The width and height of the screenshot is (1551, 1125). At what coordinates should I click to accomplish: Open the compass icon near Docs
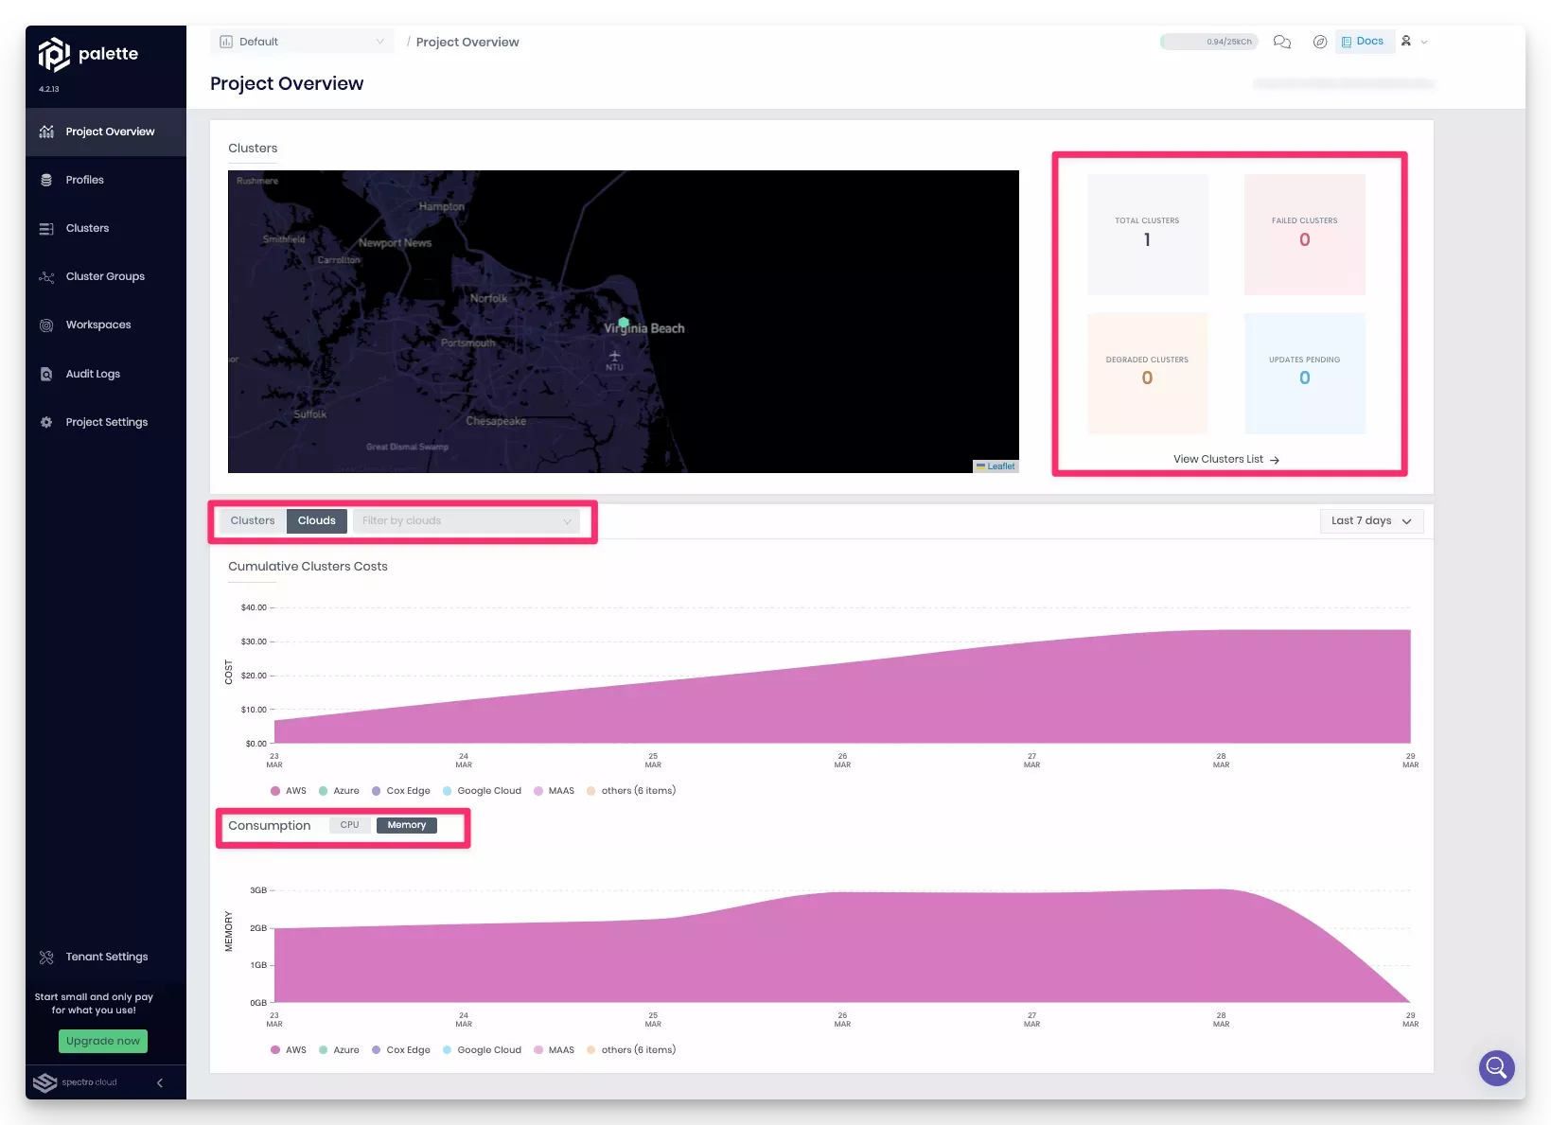coord(1320,42)
